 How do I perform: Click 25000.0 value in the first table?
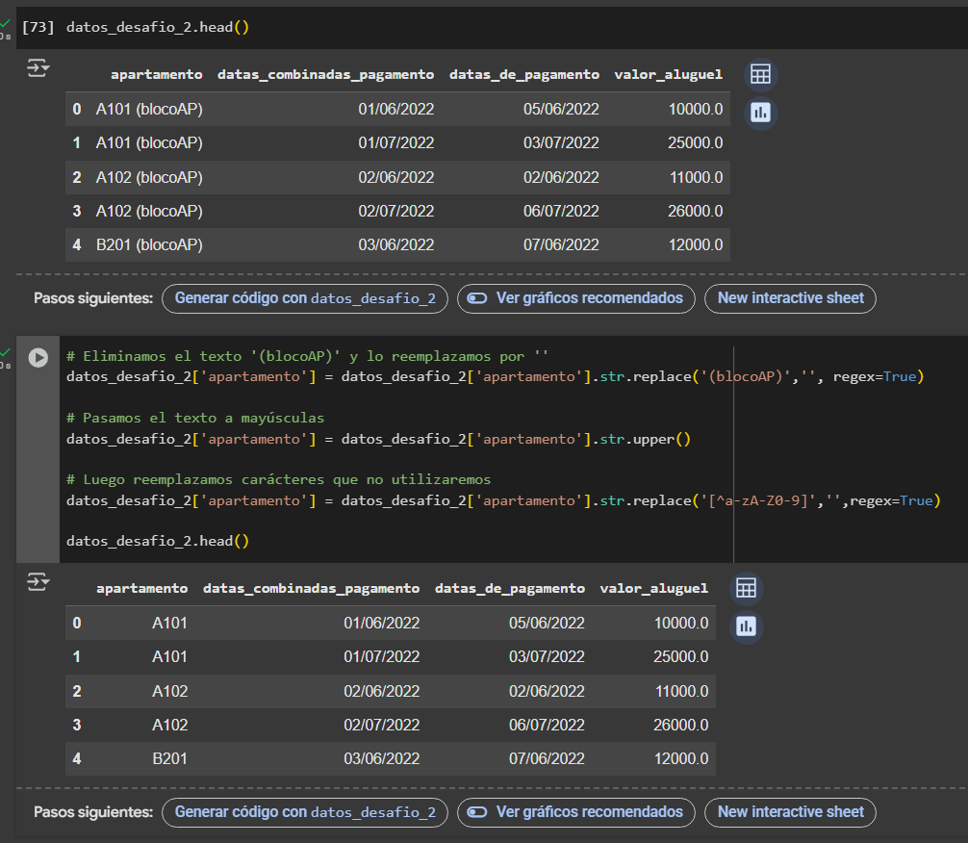[695, 143]
